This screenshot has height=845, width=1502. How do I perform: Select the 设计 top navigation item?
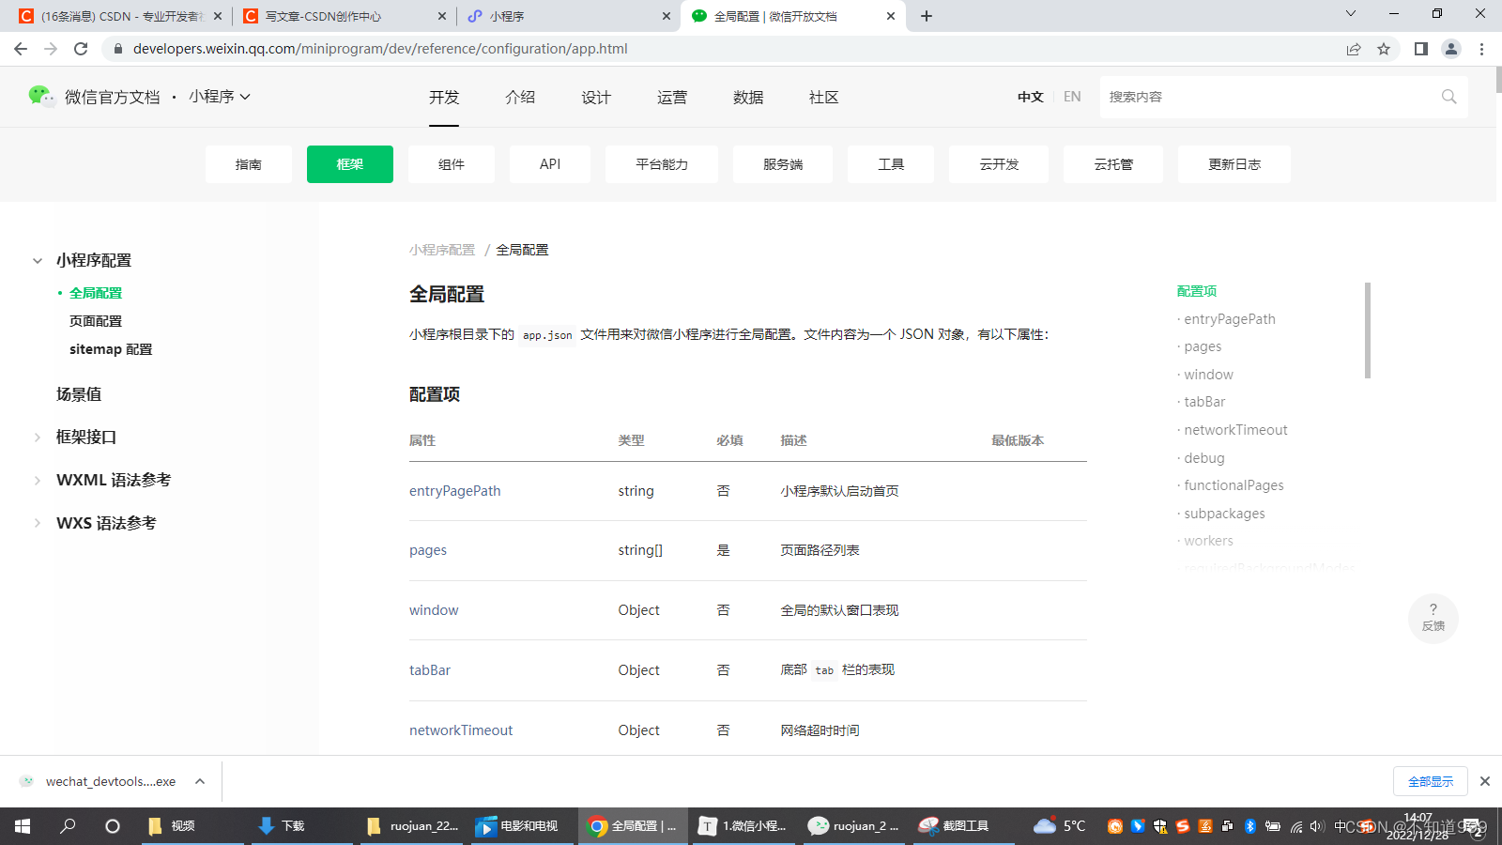pos(596,98)
